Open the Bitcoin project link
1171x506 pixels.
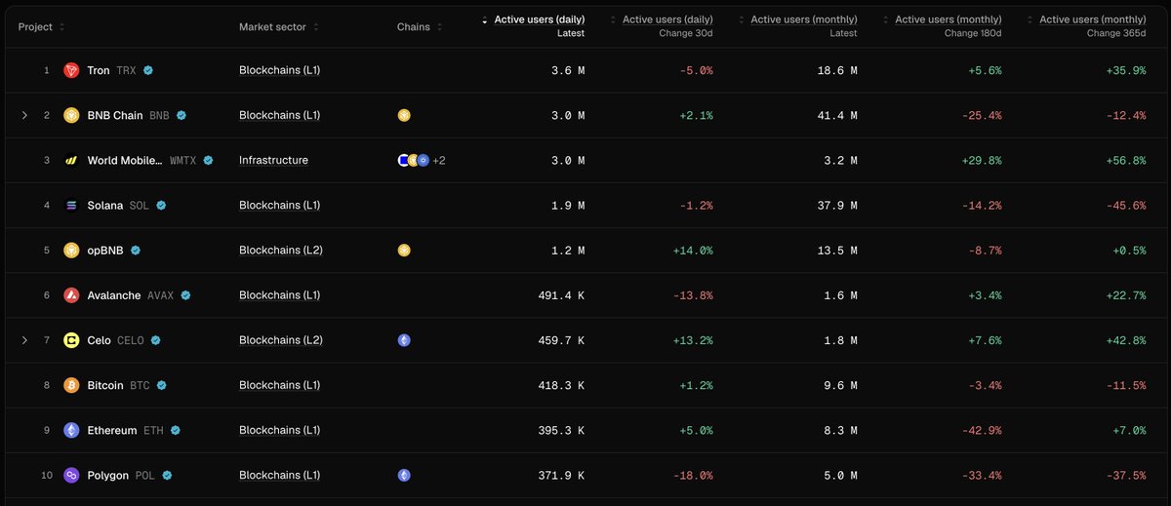point(105,385)
